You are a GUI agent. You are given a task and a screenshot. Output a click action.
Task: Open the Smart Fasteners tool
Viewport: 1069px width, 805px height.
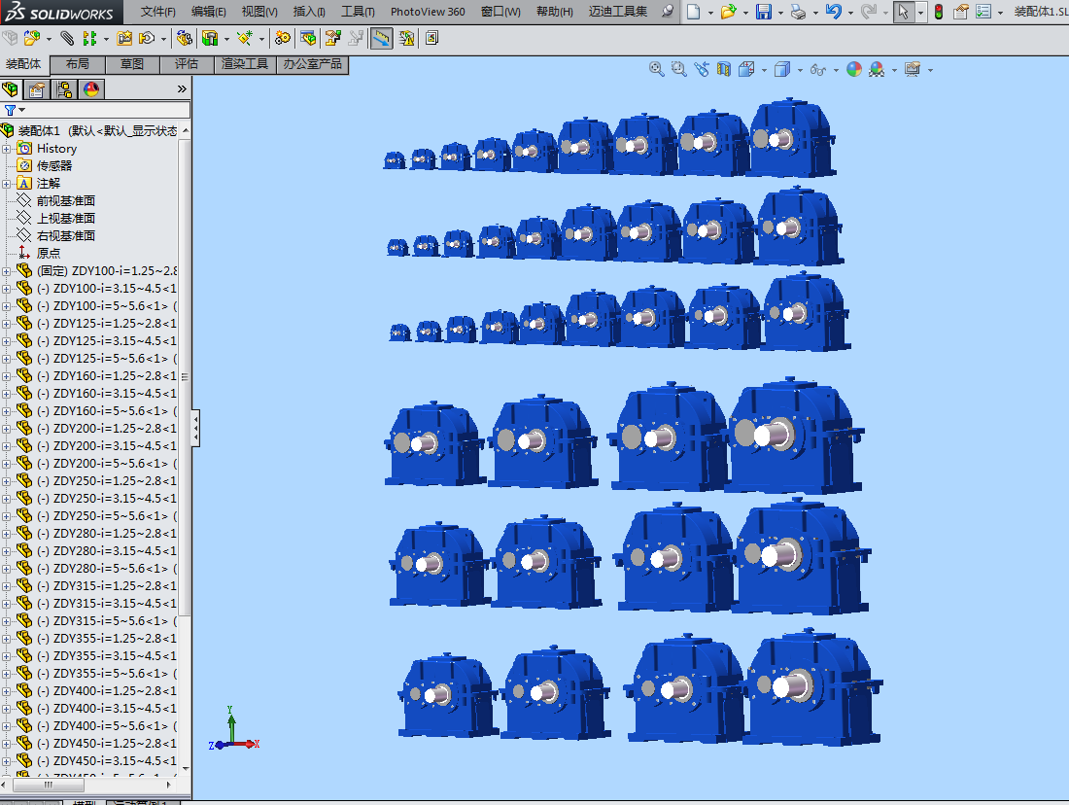[124, 38]
